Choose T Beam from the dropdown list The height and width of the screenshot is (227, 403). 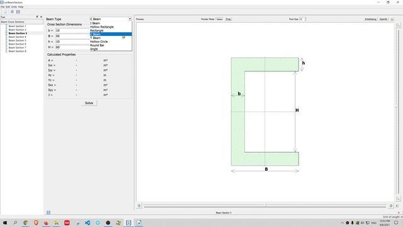point(111,38)
